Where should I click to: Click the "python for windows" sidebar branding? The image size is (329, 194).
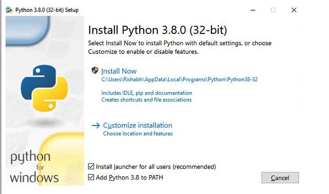pos(34,166)
